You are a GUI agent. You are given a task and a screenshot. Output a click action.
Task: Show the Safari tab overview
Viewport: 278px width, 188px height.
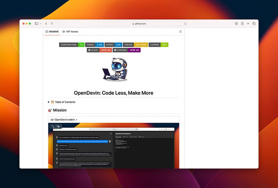[x=254, y=24]
